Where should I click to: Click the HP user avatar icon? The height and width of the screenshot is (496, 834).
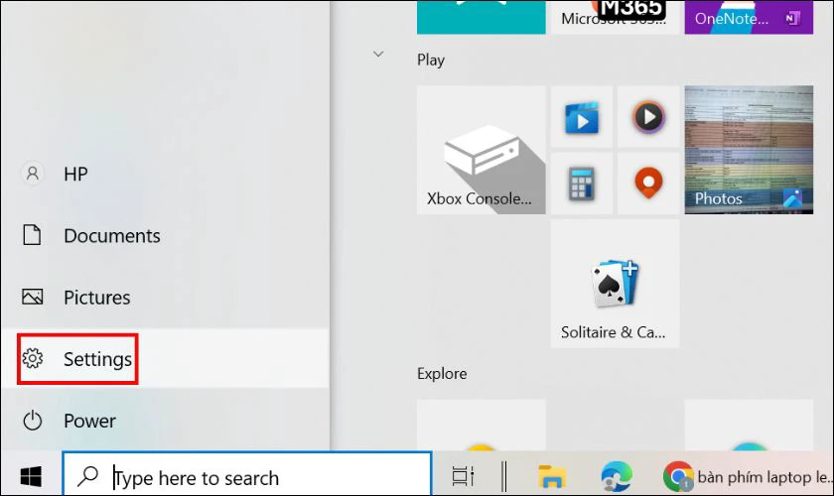33,174
